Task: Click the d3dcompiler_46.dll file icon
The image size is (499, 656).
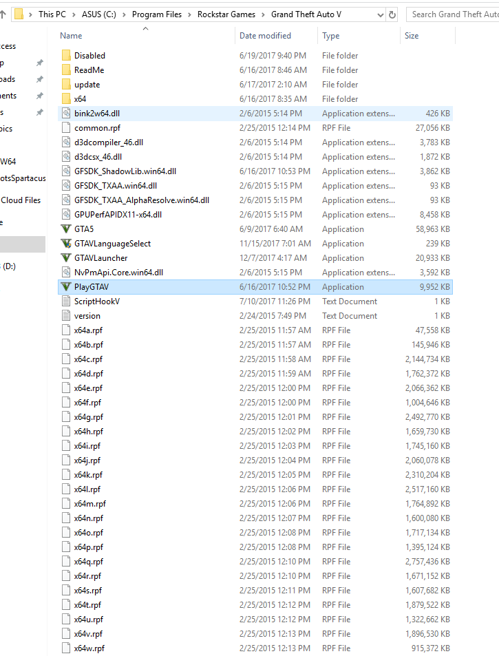Action: (x=65, y=142)
